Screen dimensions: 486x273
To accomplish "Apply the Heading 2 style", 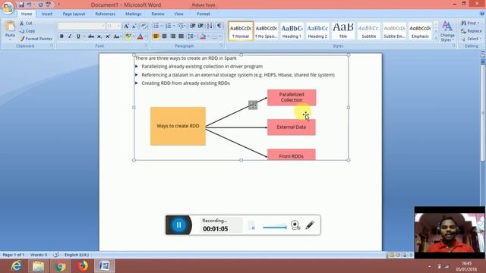I will coord(317,31).
